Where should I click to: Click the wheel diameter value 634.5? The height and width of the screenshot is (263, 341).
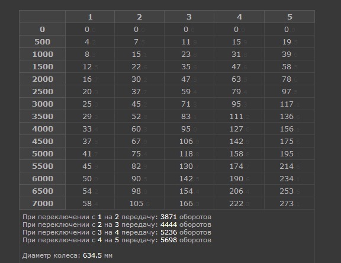(x=92, y=255)
